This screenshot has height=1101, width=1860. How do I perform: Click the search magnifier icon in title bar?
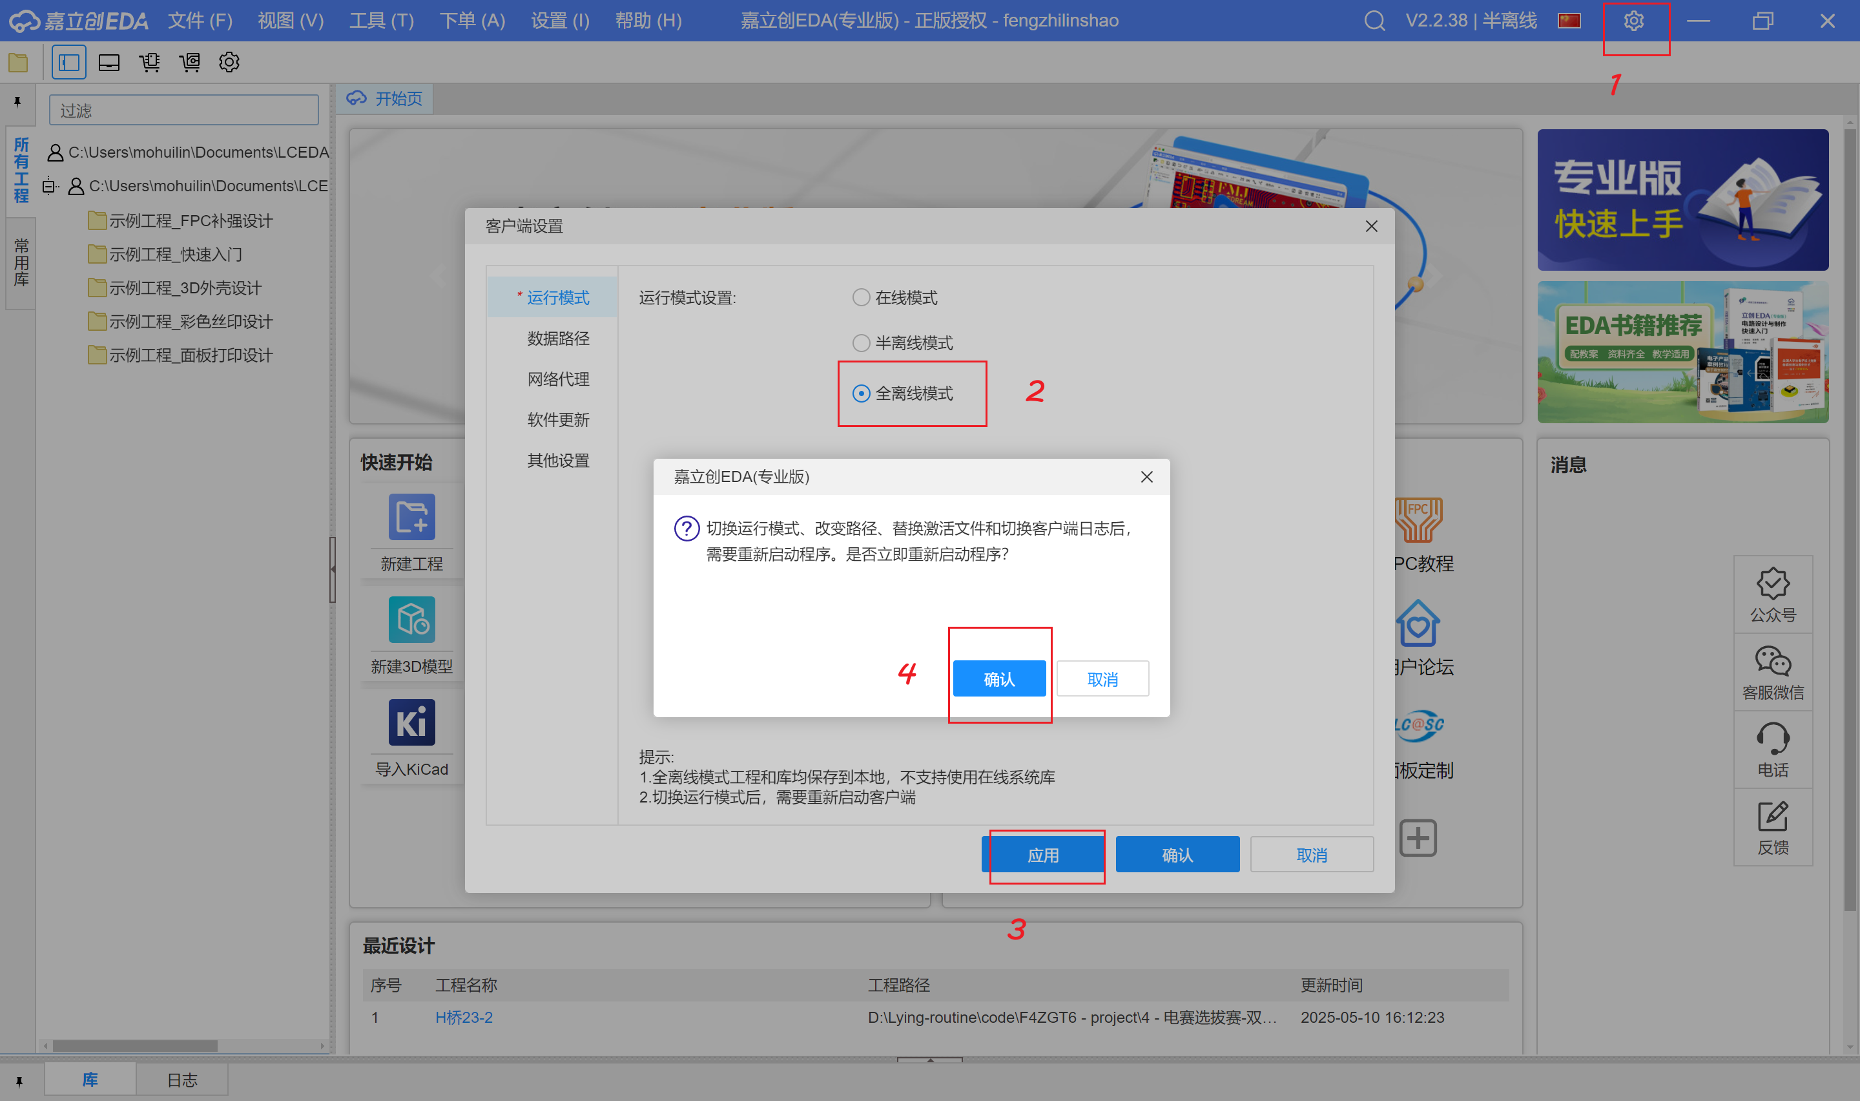click(1374, 21)
